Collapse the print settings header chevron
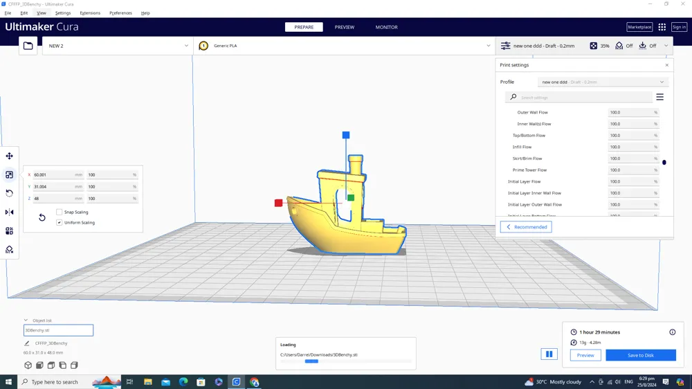The image size is (692, 389). (666, 46)
